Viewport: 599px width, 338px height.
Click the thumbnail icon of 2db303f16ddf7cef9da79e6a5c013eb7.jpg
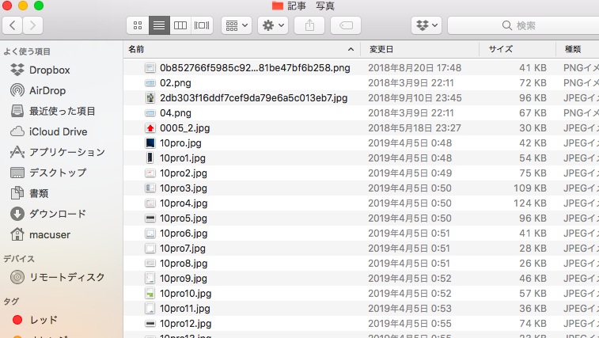[x=150, y=98]
